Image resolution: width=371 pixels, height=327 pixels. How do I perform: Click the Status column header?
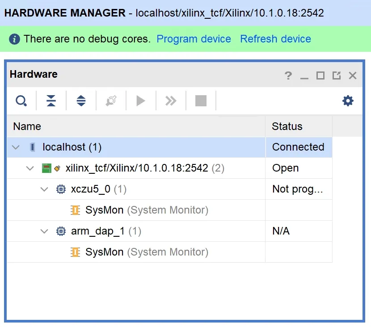(287, 126)
